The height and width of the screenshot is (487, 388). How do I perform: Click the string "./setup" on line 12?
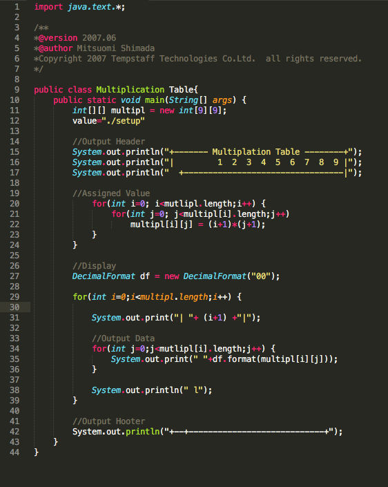click(x=123, y=121)
